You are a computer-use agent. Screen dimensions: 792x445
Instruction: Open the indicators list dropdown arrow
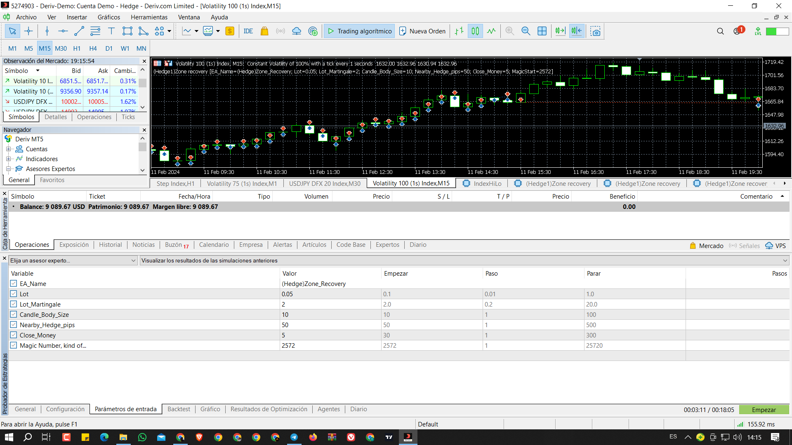196,31
